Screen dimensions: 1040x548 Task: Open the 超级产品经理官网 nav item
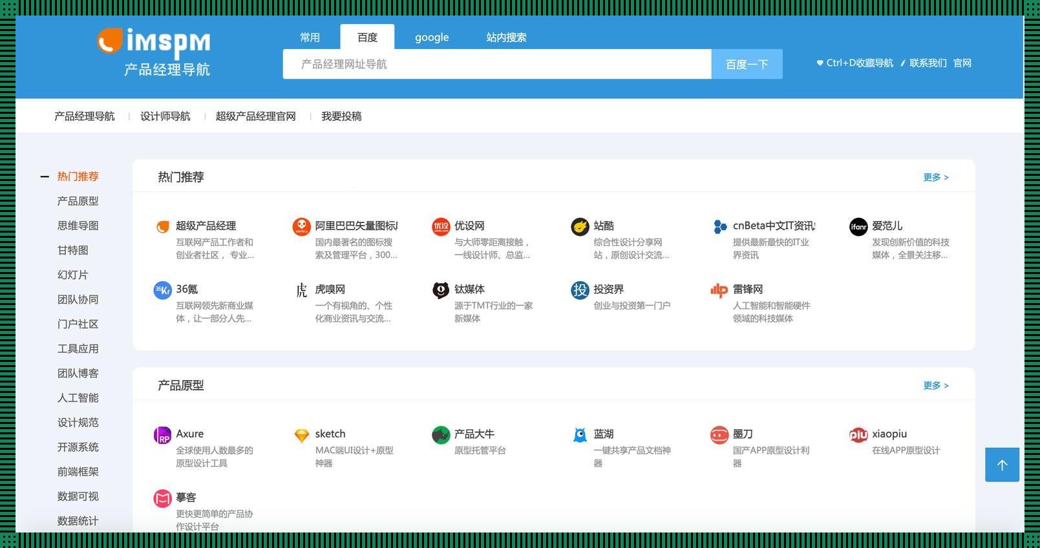point(255,116)
